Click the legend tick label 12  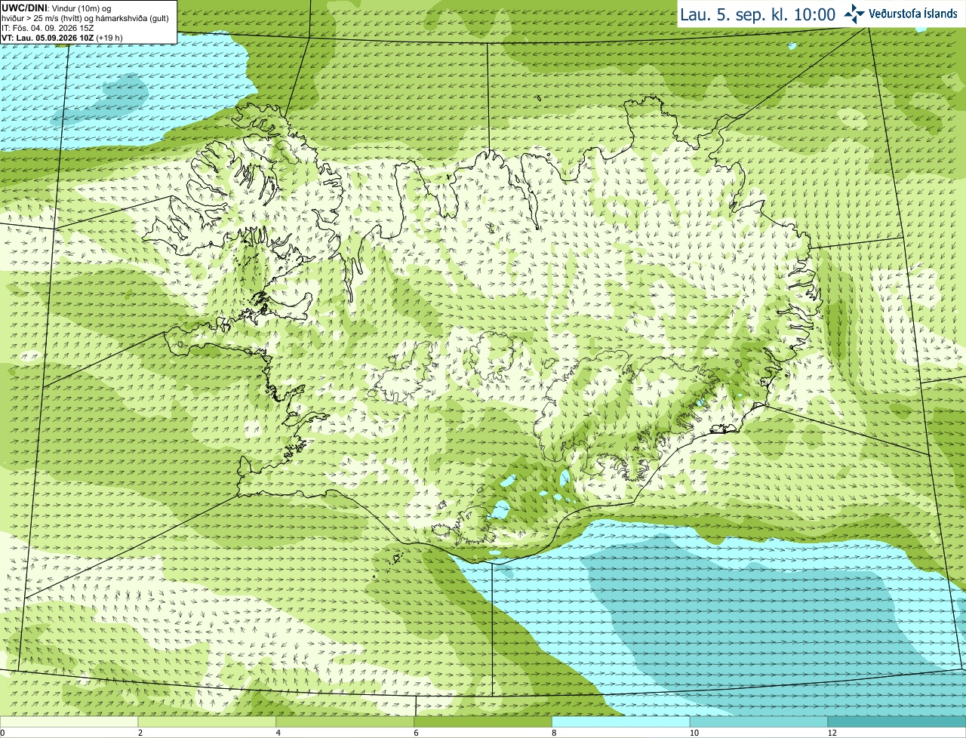point(832,733)
